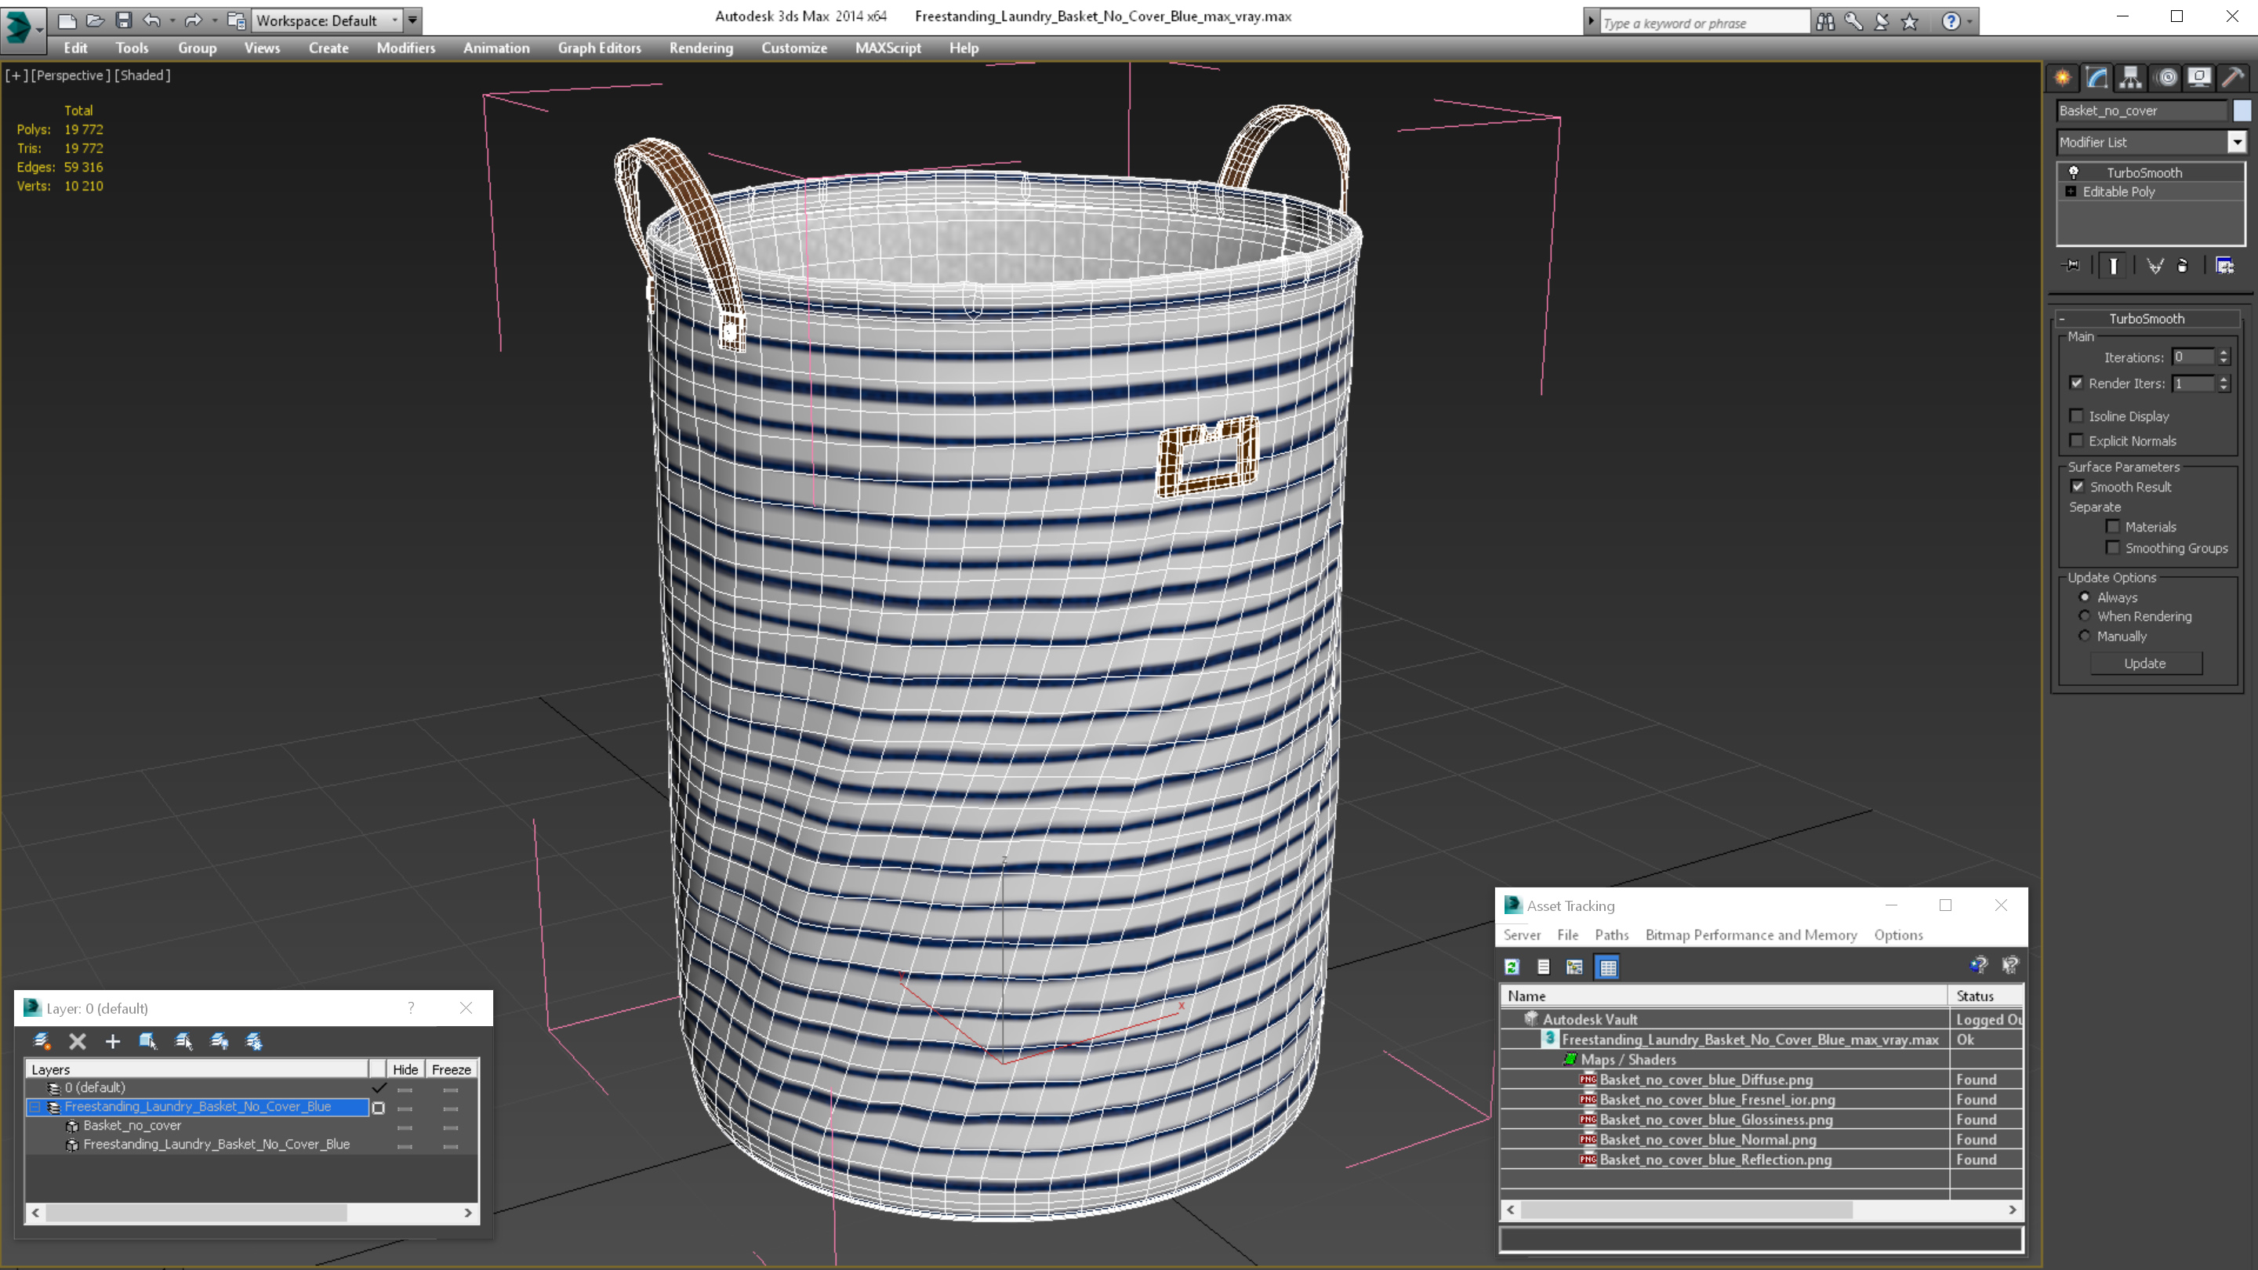The image size is (2258, 1270).
Task: Open the Graph Editors menu
Action: [x=600, y=48]
